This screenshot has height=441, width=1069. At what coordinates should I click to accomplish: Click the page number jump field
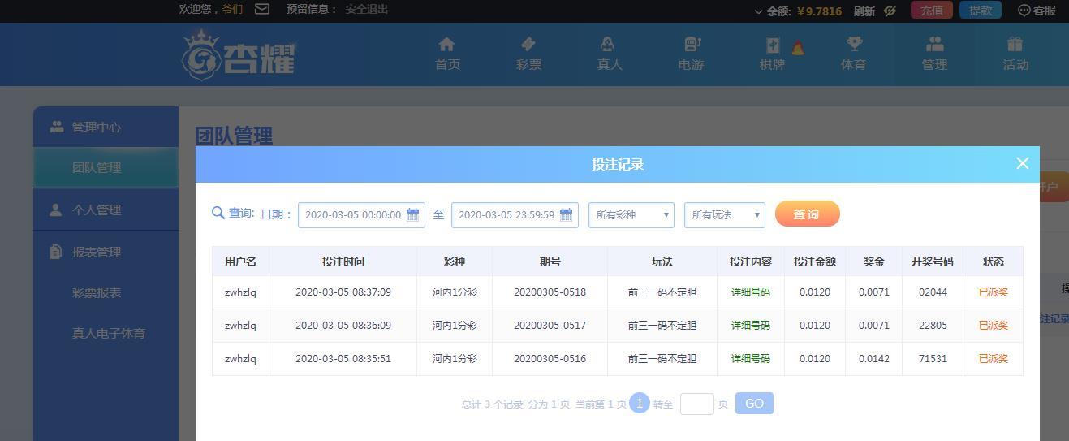click(x=696, y=404)
